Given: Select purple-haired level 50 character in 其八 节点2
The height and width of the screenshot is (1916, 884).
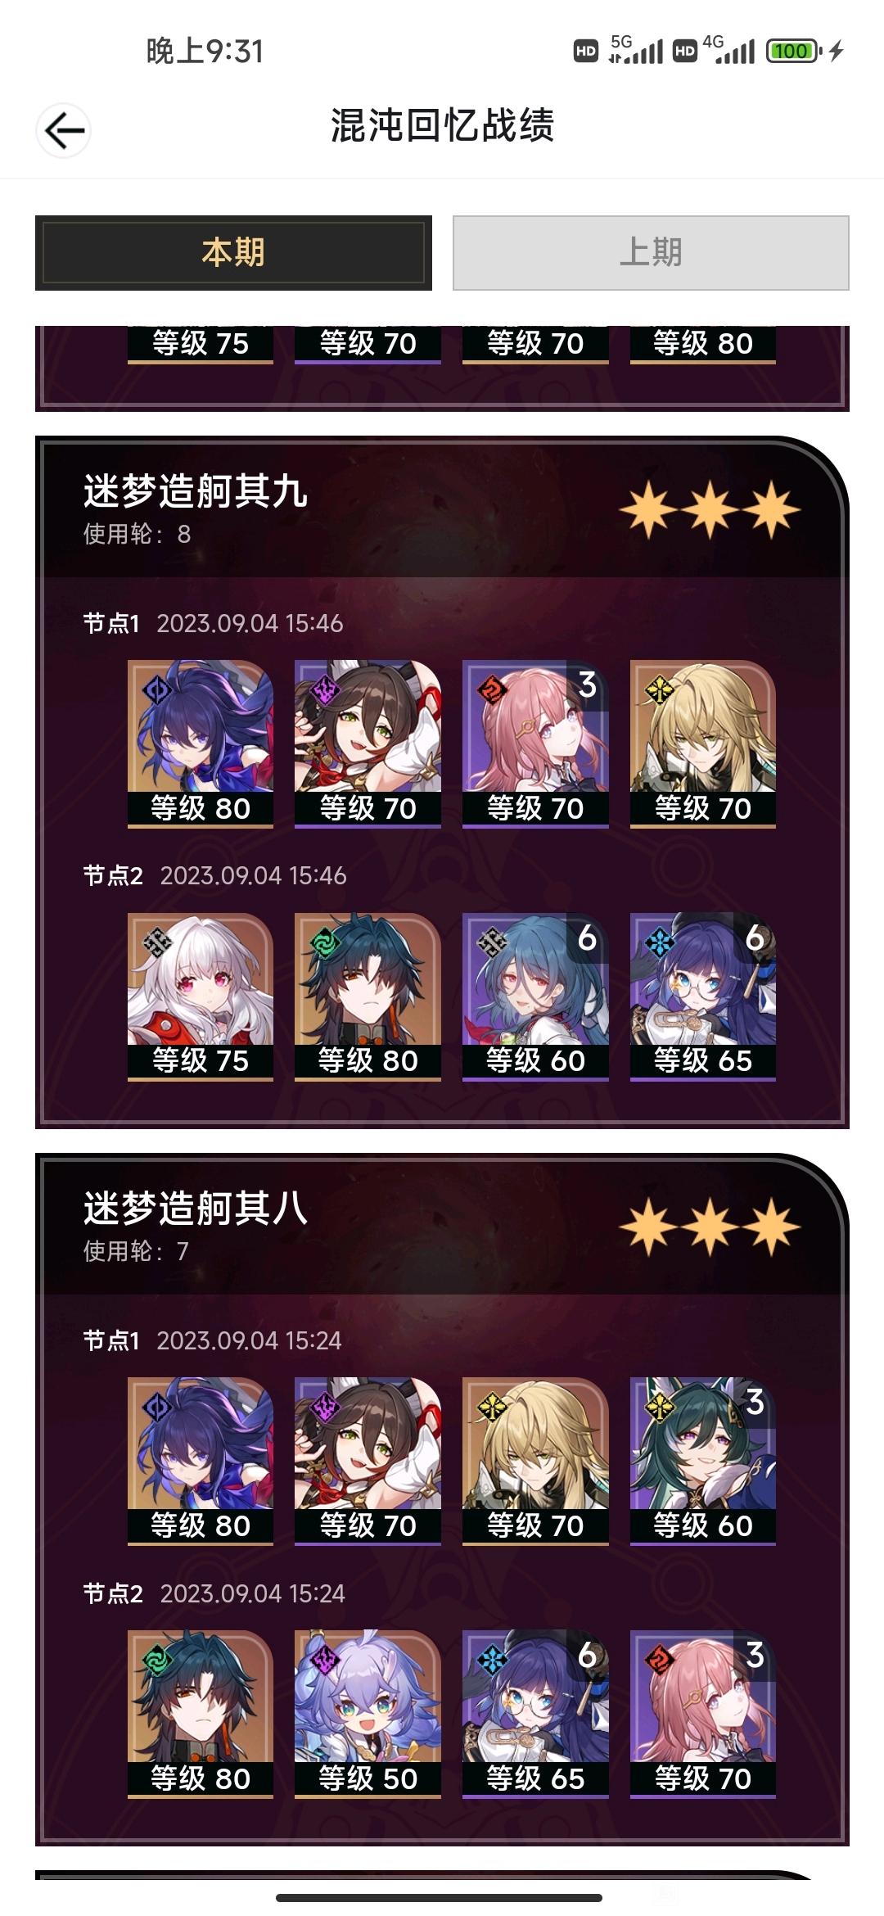Looking at the screenshot, I should [x=368, y=1714].
